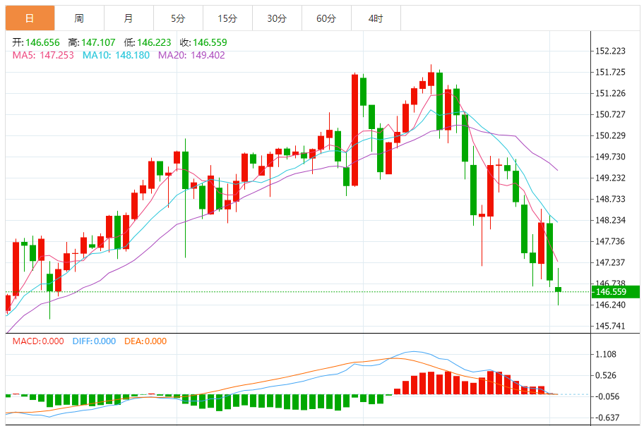Click the 147.237 price axis label
The width and height of the screenshot is (644, 426).
[610, 262]
